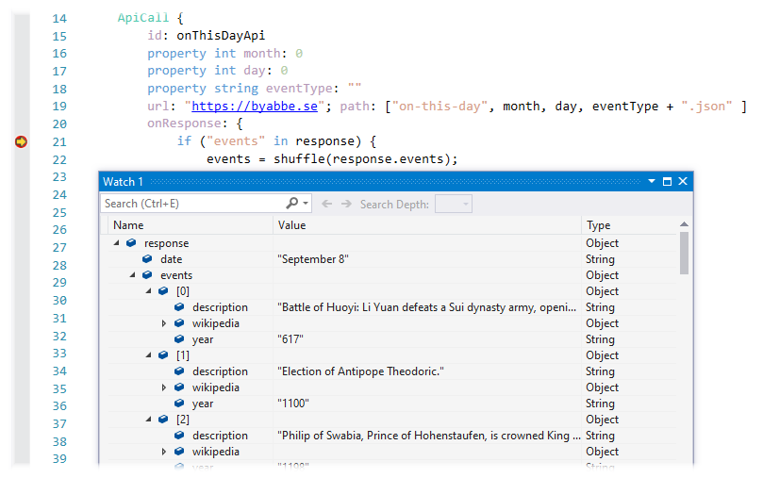The width and height of the screenshot is (763, 478).
Task: Collapse the [1] array item node
Action: pos(148,355)
